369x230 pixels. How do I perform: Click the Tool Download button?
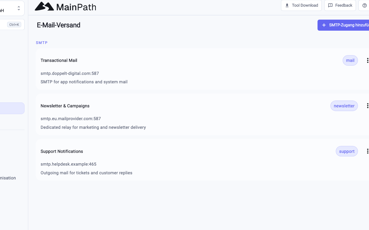click(x=301, y=5)
